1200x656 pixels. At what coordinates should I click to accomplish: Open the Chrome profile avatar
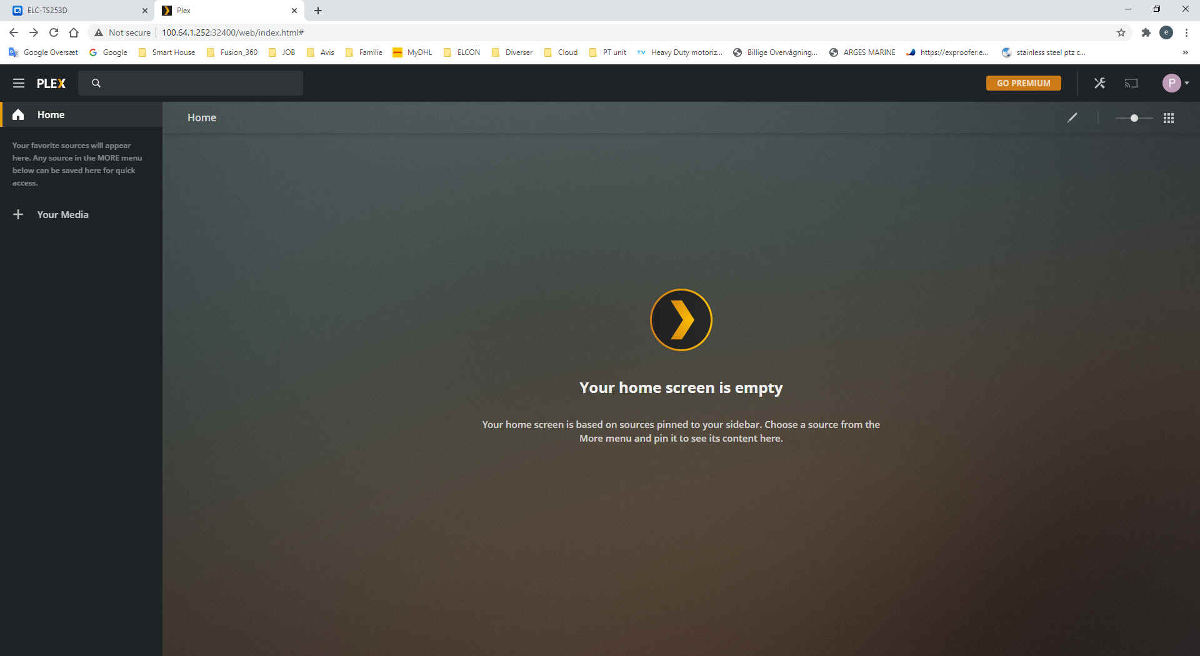coord(1166,32)
